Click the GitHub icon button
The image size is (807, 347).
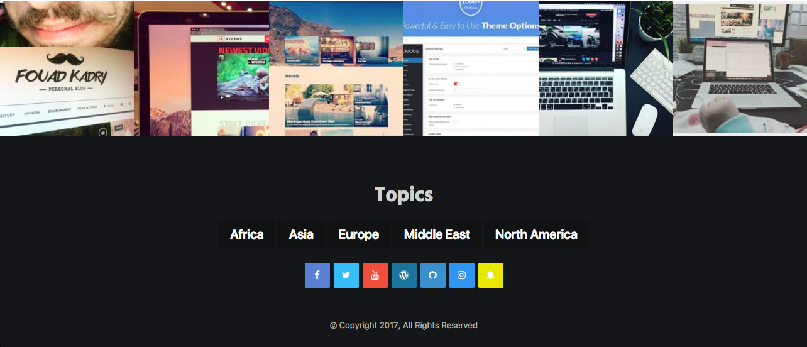click(x=432, y=275)
